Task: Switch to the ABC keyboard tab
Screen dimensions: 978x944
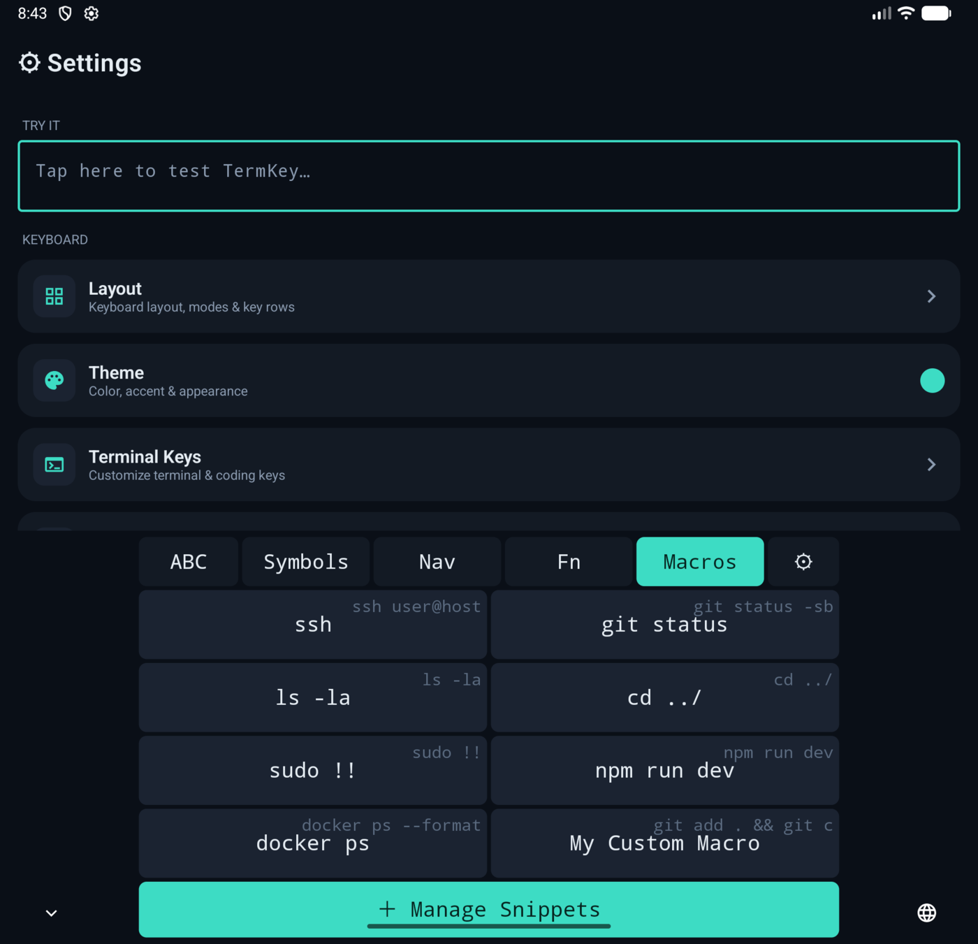Action: pos(189,562)
